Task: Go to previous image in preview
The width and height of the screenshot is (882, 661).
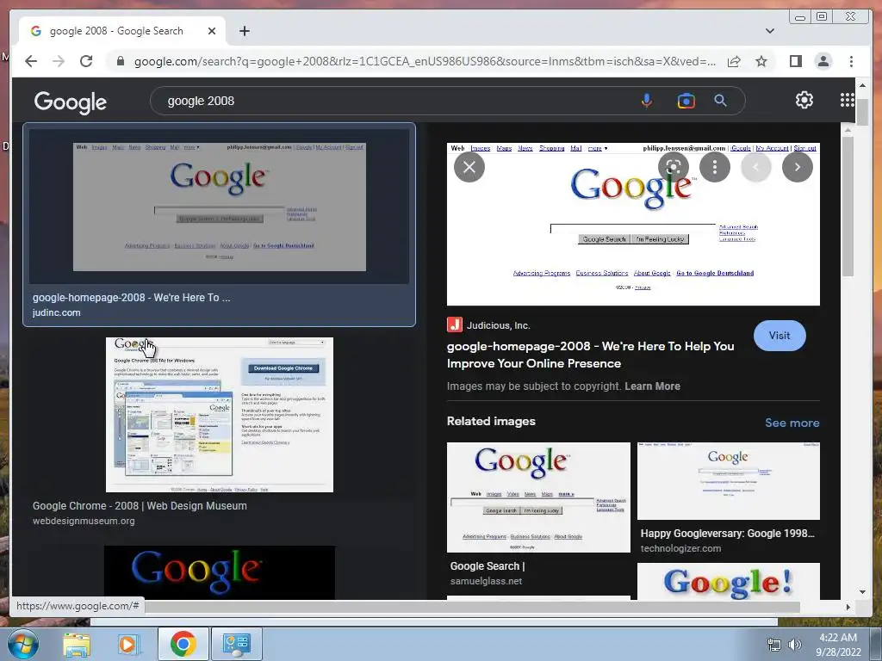Action: click(x=755, y=167)
